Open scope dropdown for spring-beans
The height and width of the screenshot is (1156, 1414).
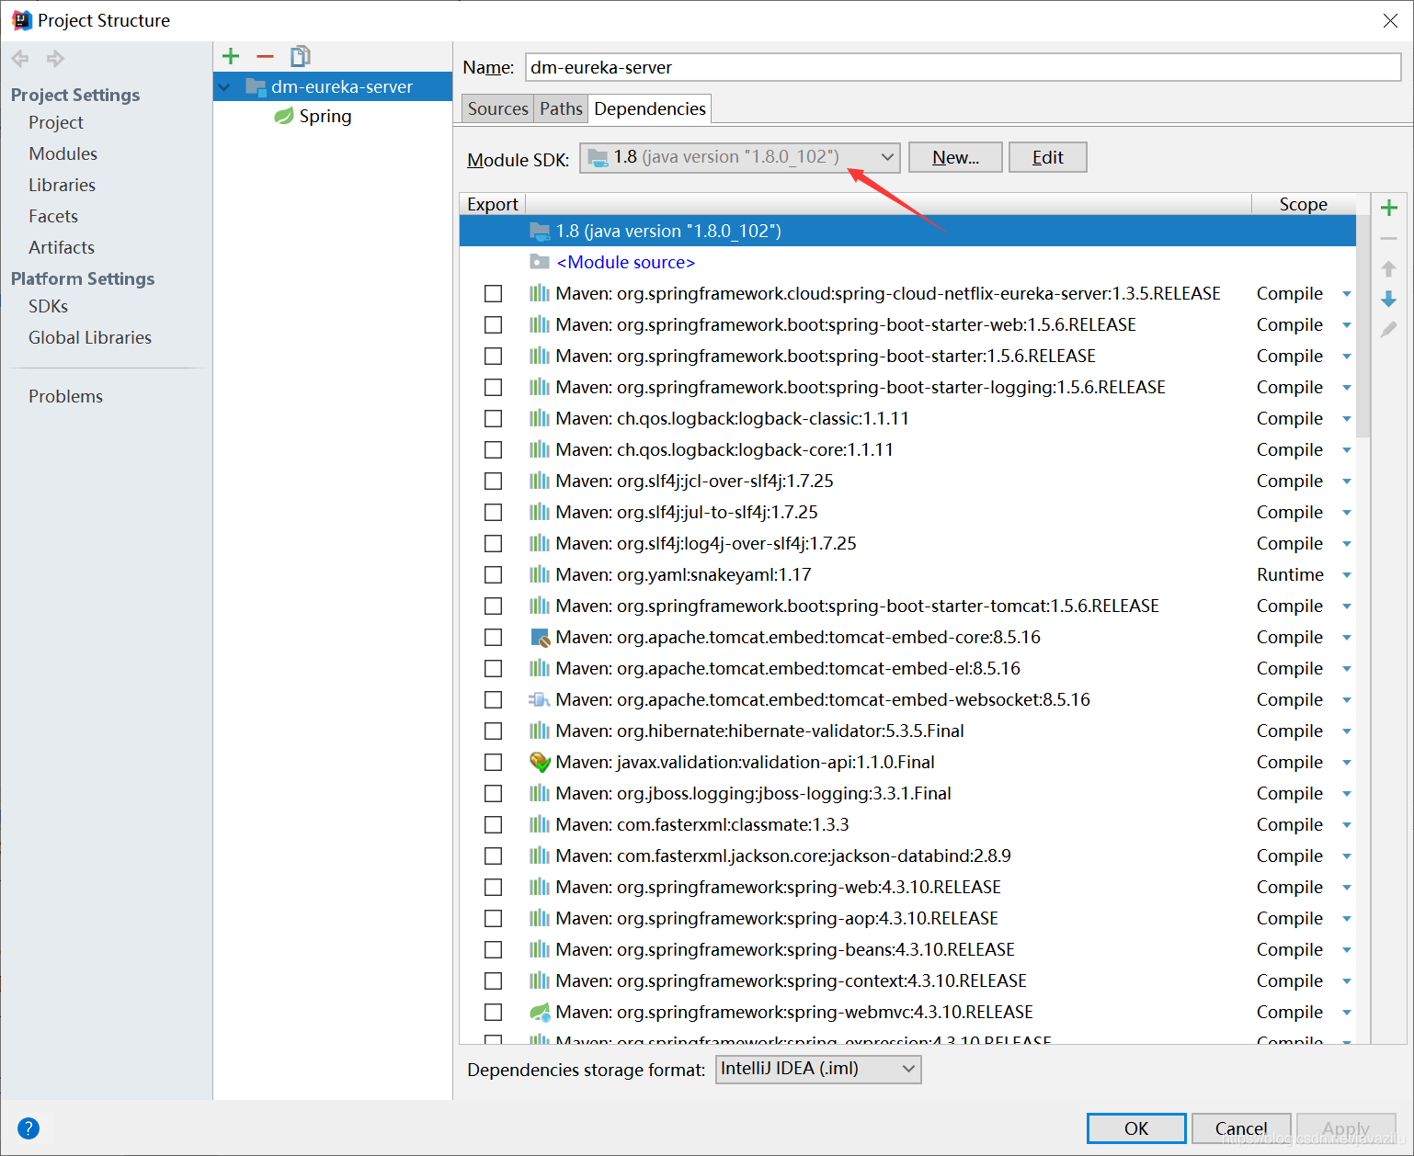click(1347, 950)
